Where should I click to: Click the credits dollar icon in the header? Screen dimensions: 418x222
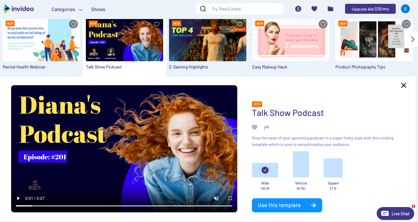[x=298, y=9]
